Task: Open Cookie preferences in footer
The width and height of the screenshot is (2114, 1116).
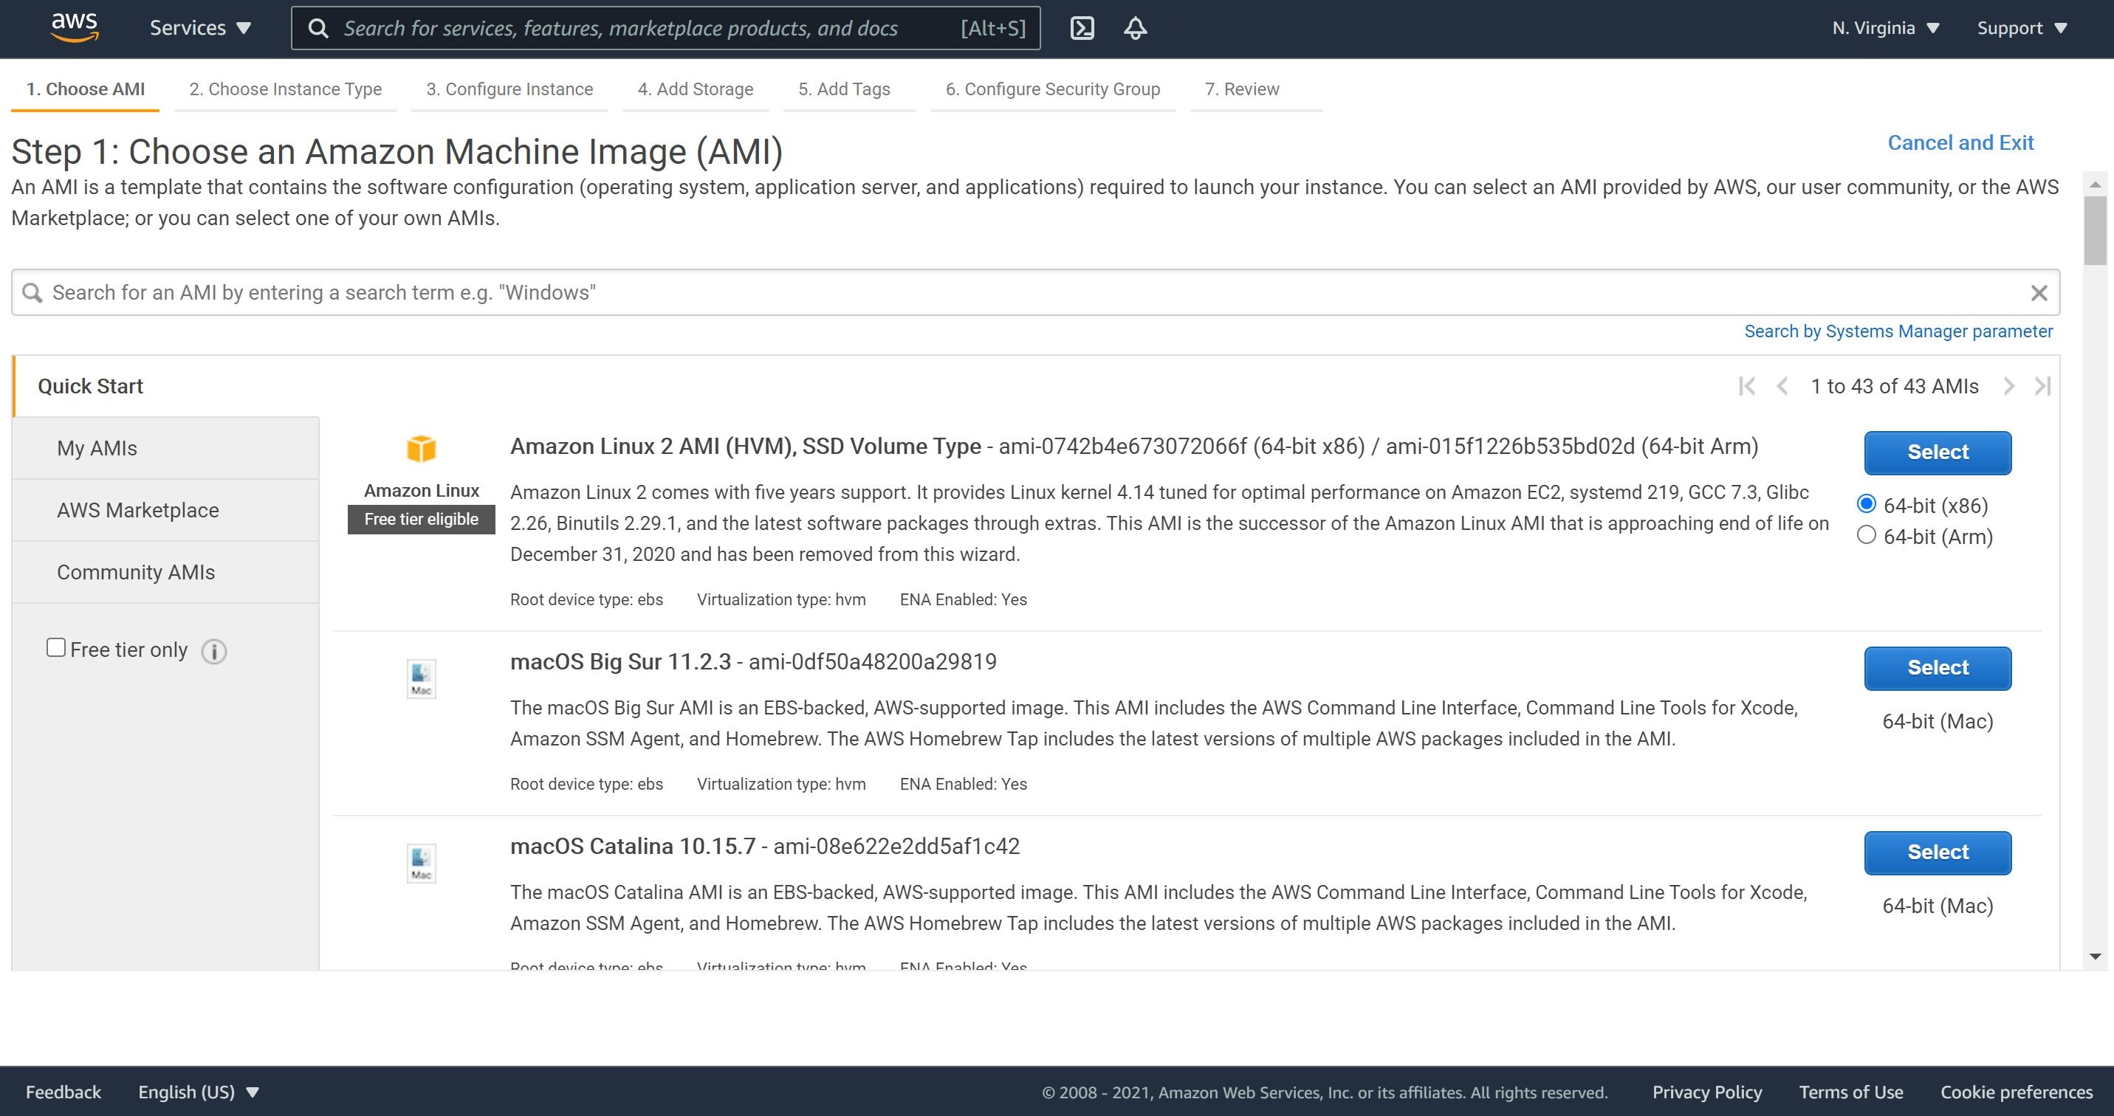Action: coord(2017,1092)
